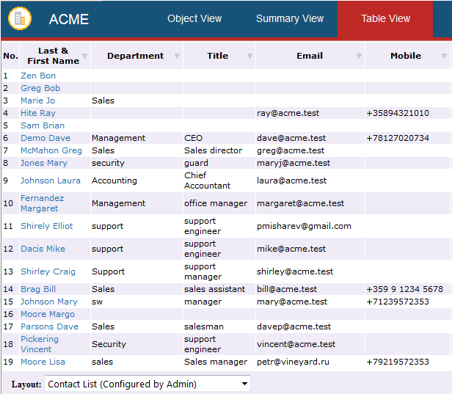
Task: Click mobile number +71239572353
Action: [x=398, y=302]
